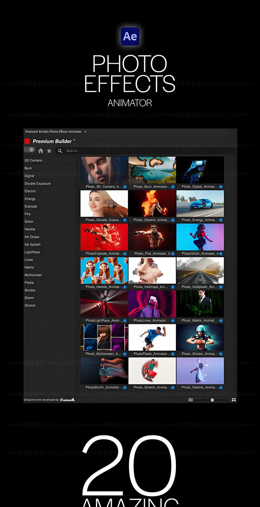
Task: Switch to small grid view icon
Action: [191, 400]
